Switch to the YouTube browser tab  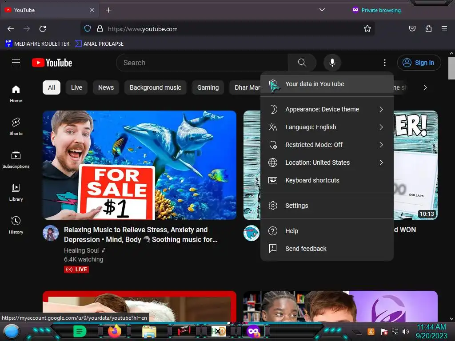[49, 10]
